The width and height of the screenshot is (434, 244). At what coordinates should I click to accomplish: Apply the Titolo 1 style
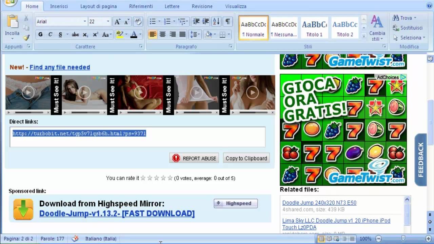pyautogui.click(x=315, y=28)
